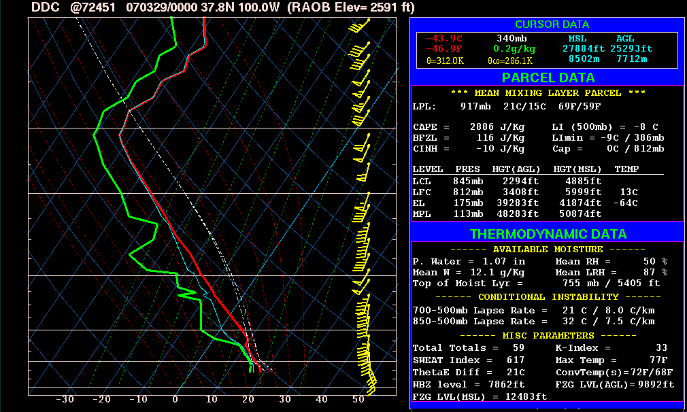The image size is (687, 412).
Task: Click the SWEAT Index 617 value
Action: (x=516, y=360)
